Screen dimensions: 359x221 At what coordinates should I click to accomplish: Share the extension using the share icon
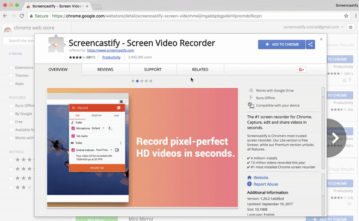[x=310, y=44]
